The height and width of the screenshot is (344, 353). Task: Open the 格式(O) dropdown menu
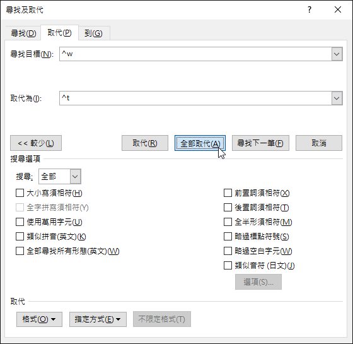tap(39, 319)
